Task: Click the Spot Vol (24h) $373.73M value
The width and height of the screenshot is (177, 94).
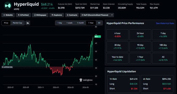Action: coord(80,8)
